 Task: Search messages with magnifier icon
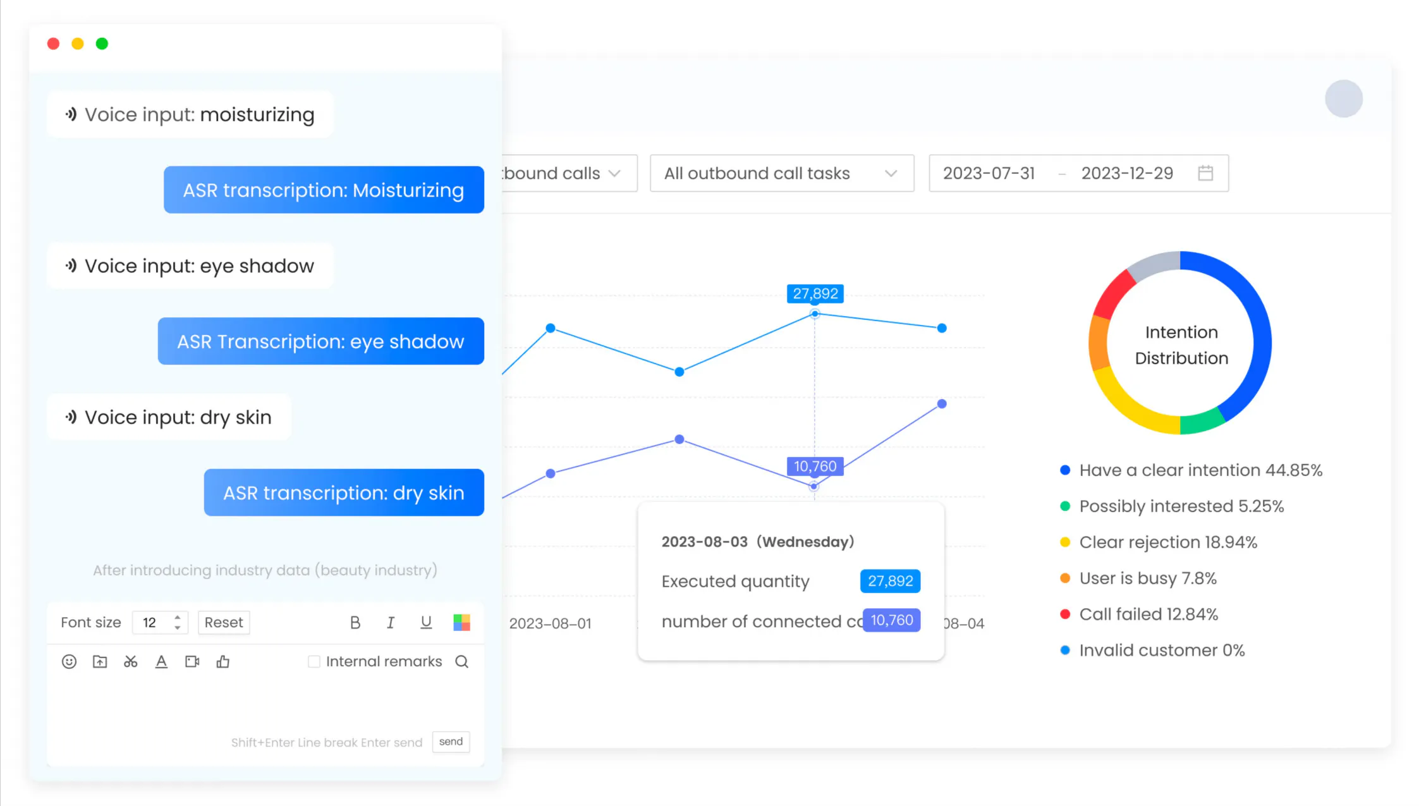(x=462, y=662)
